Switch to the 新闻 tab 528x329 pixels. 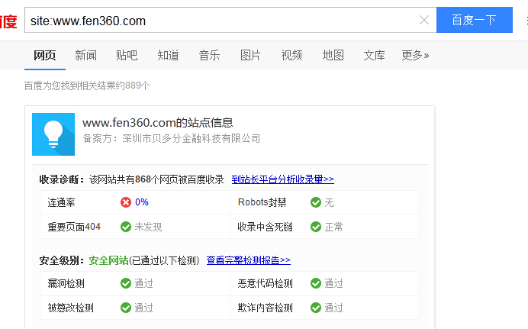pyautogui.click(x=85, y=55)
